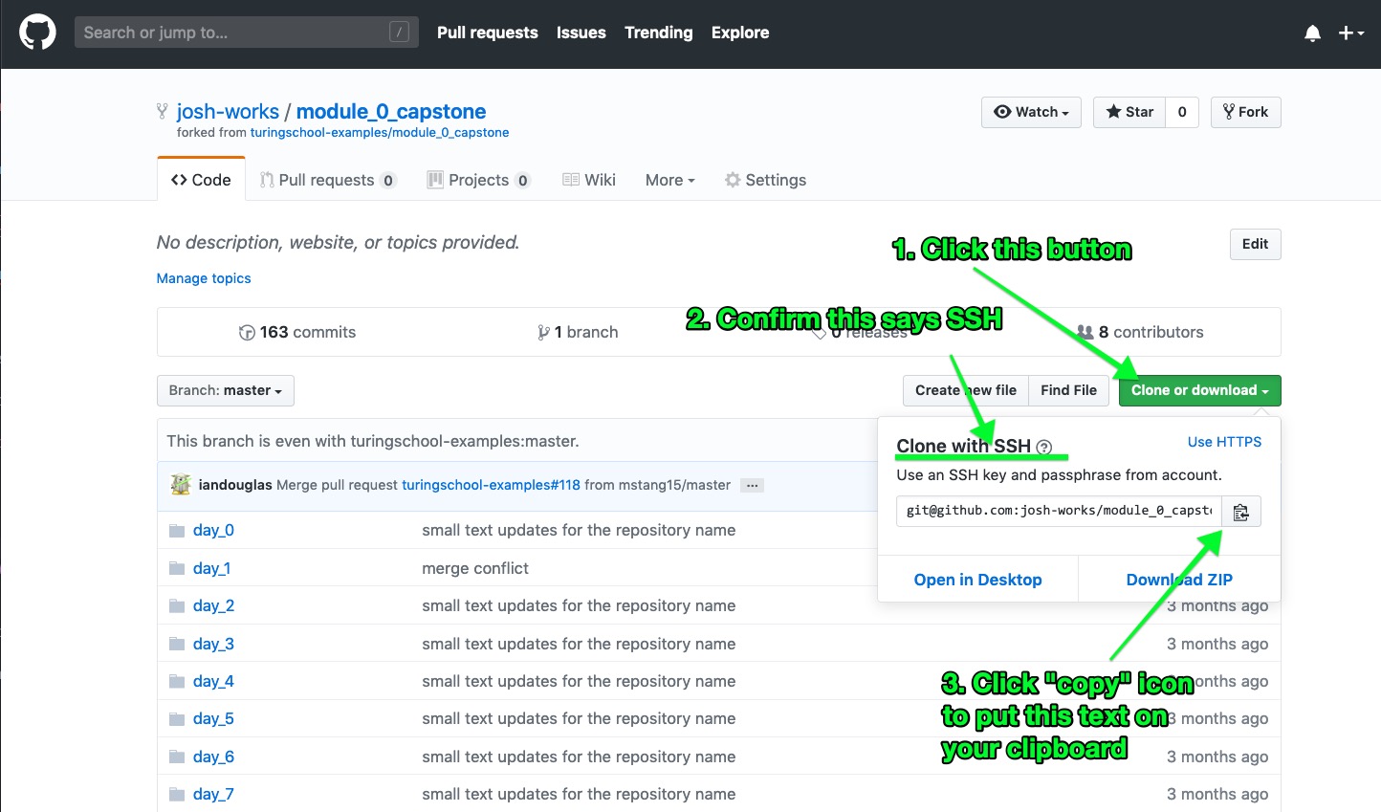Switch to the Wiki tab
This screenshot has width=1381, height=812.
[589, 180]
